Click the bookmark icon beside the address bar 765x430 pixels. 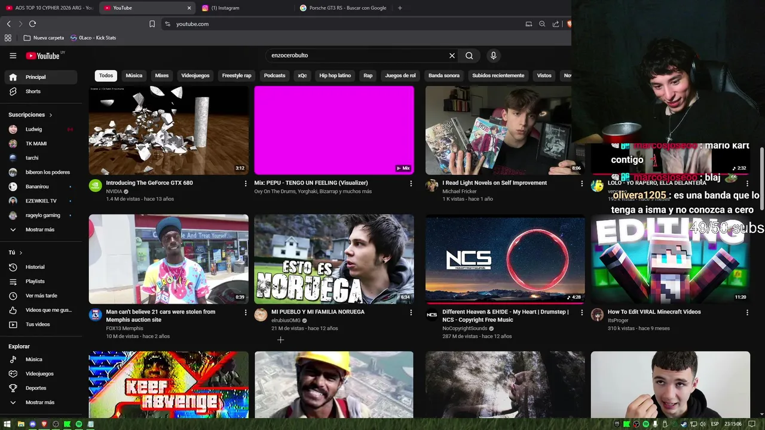click(152, 24)
